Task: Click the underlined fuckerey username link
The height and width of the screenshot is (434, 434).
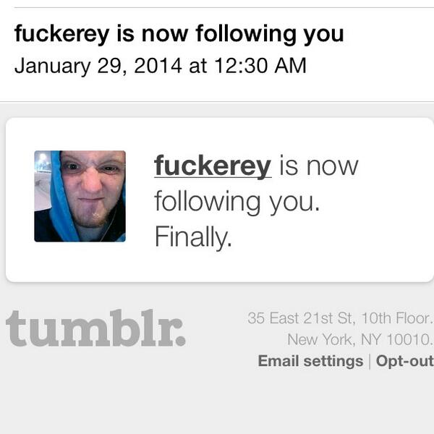Action: click(x=213, y=166)
